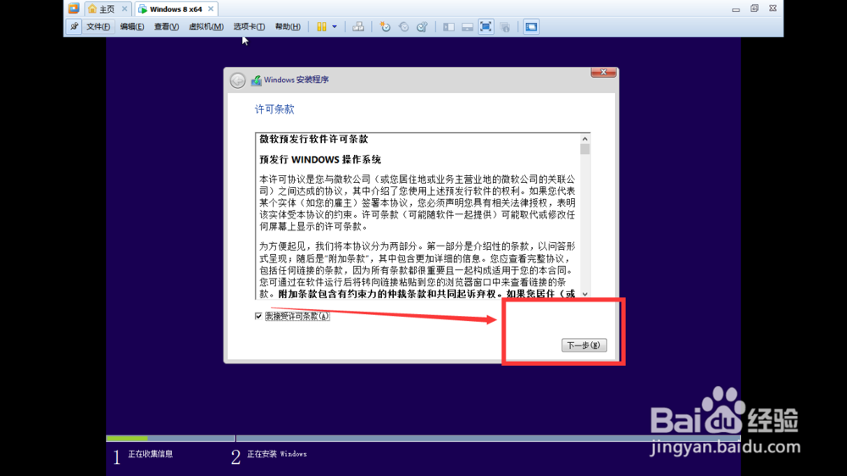Close the VMware window

tap(772, 8)
